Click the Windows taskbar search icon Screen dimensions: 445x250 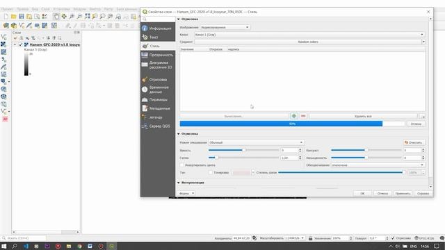tap(15, 247)
